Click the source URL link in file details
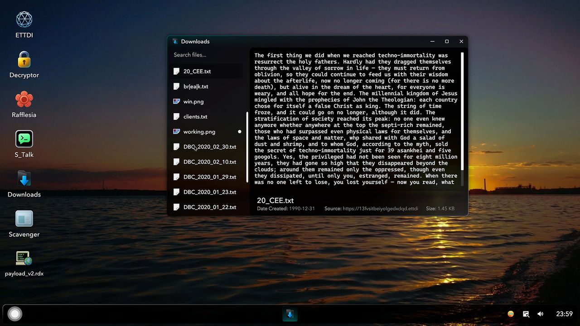The image size is (580, 326). tap(380, 209)
